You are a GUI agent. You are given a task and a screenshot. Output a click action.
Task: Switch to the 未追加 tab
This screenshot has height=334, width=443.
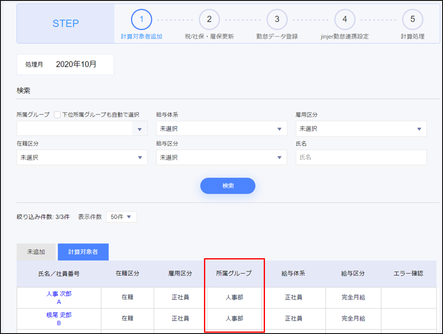point(36,252)
